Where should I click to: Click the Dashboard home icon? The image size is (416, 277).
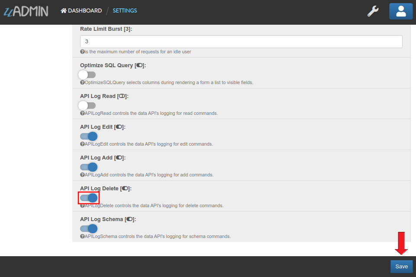pos(63,11)
